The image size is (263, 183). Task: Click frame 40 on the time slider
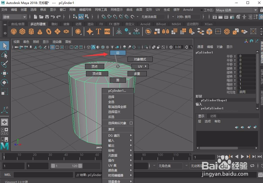(66, 157)
